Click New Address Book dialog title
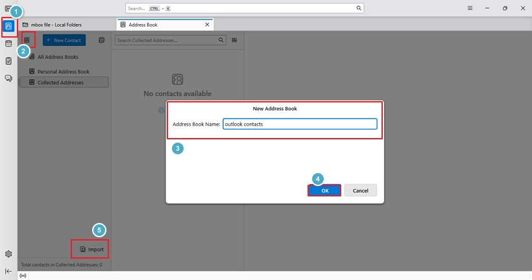Image resolution: width=532 pixels, height=280 pixels. (x=275, y=108)
